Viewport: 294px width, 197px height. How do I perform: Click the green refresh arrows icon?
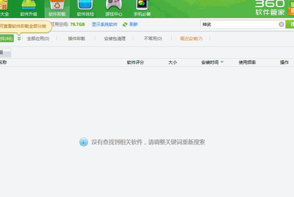[125, 24]
